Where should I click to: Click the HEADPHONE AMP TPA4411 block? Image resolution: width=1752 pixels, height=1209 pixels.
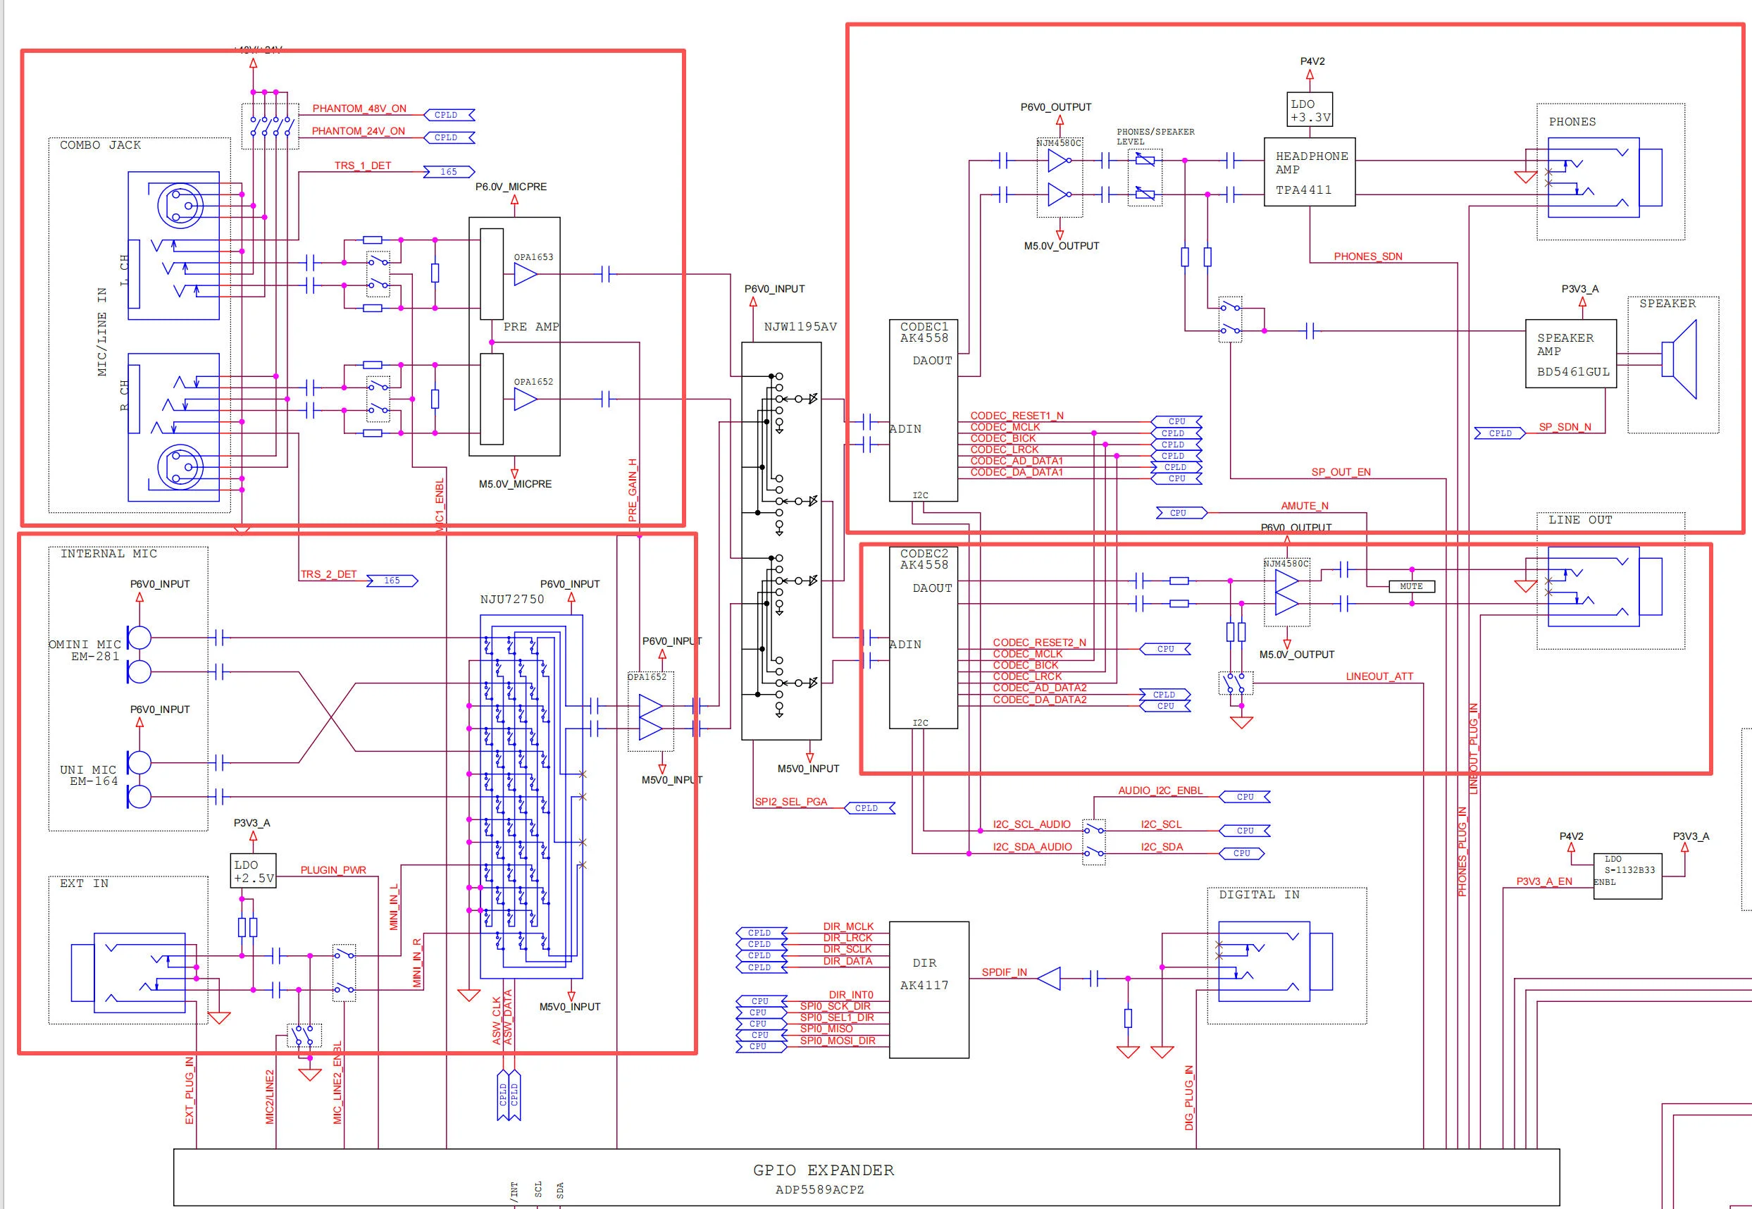1309,172
